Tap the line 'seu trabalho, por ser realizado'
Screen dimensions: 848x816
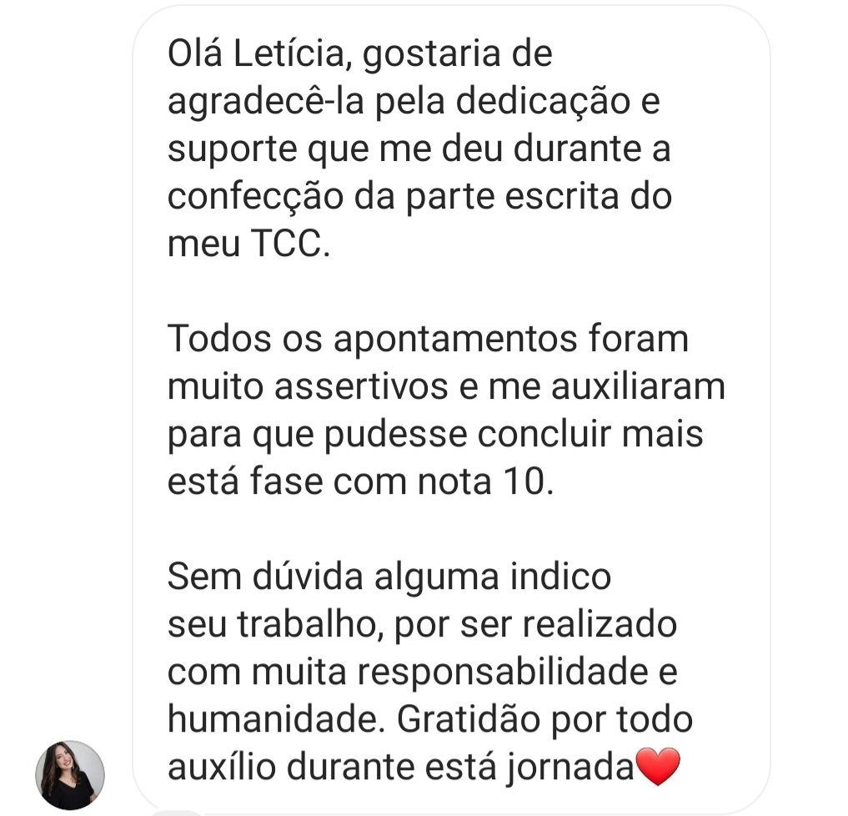click(x=422, y=624)
